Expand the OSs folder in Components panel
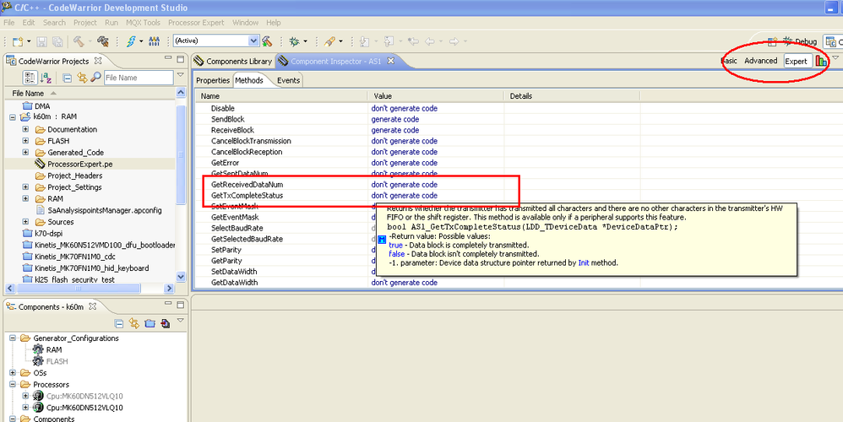The width and height of the screenshot is (843, 422). [x=13, y=372]
